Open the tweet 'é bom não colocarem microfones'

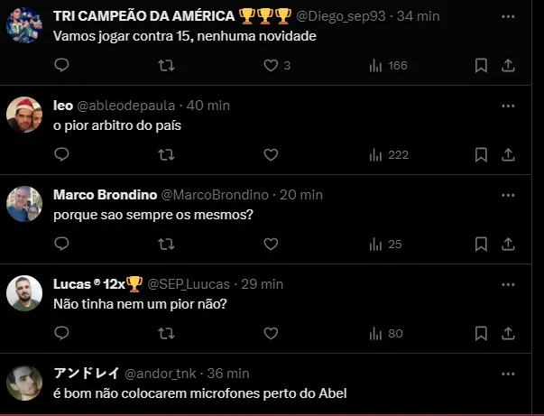(200, 393)
